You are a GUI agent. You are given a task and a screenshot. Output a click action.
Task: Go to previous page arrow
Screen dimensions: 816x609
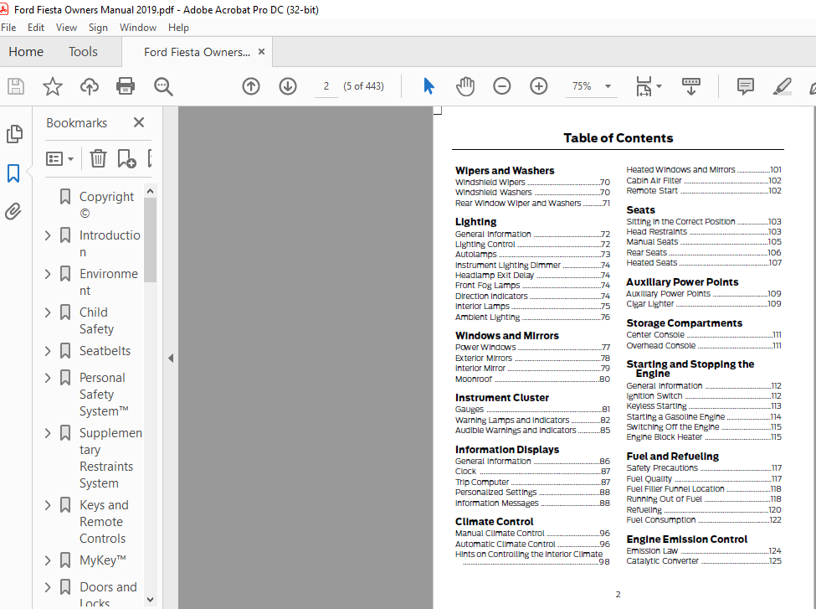point(251,86)
